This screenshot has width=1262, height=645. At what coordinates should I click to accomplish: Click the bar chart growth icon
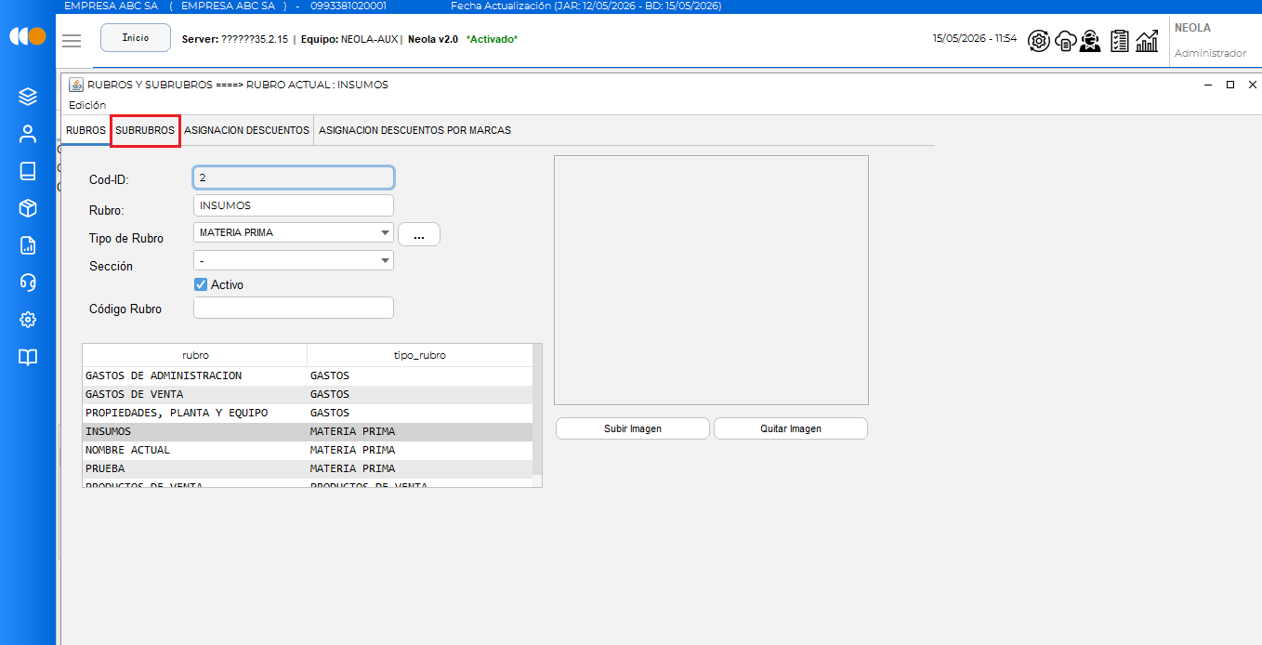(x=1147, y=41)
